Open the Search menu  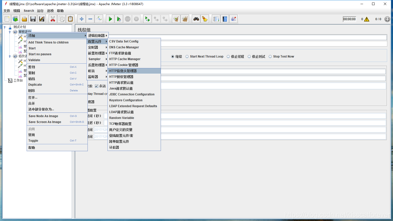[29, 11]
